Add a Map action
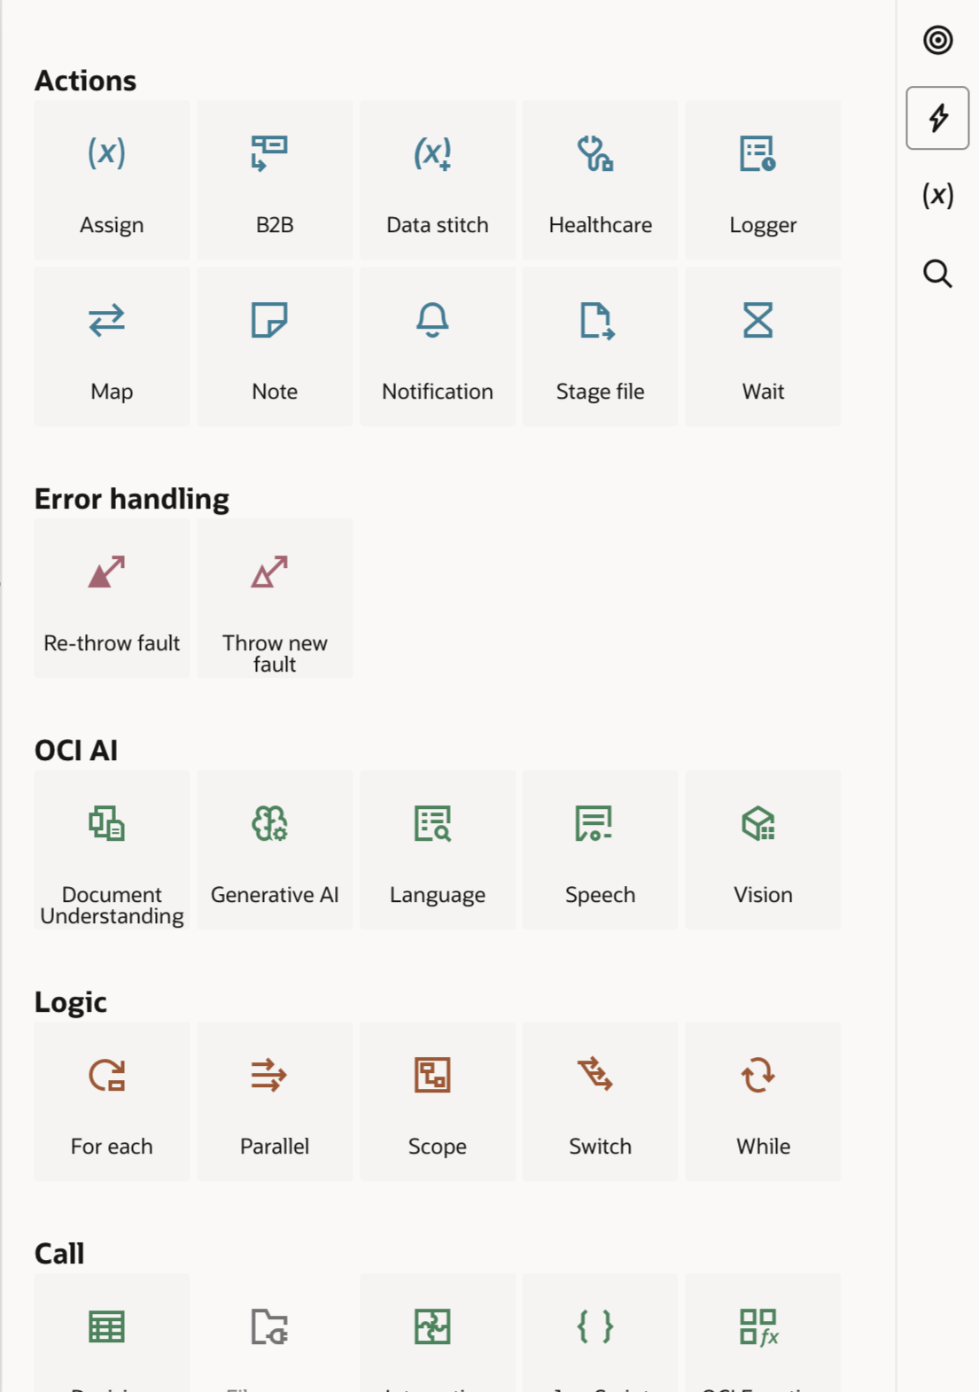979x1392 pixels. (x=112, y=346)
